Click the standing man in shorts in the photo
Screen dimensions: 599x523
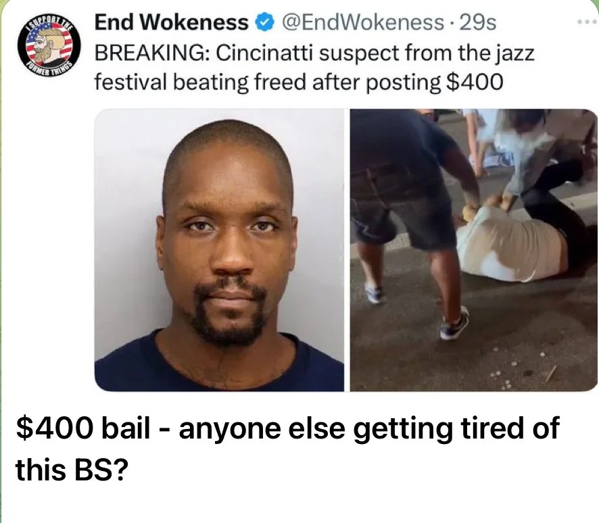click(412, 222)
